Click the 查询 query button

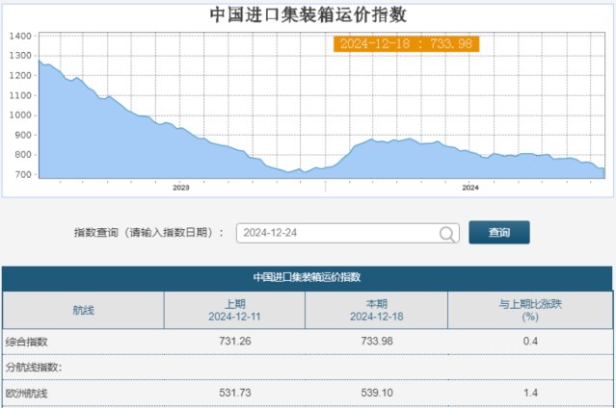click(x=498, y=232)
